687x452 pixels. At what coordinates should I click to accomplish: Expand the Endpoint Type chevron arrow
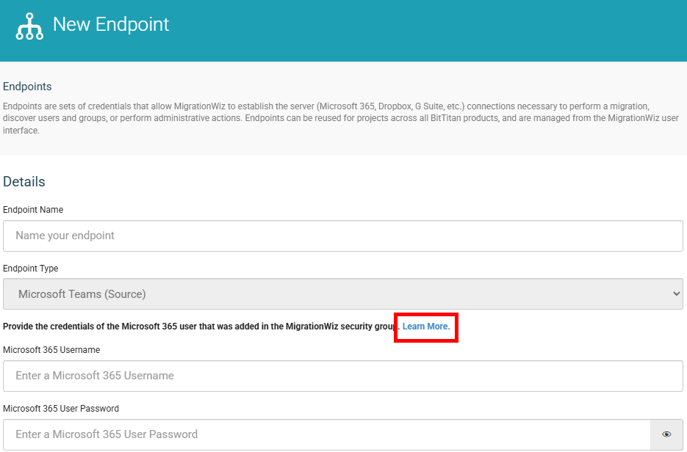point(676,294)
